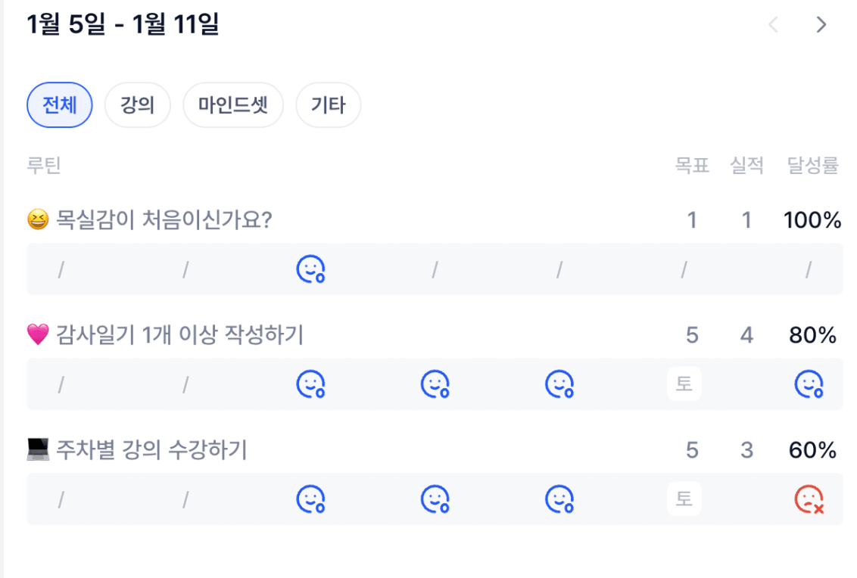This screenshot has width=857, height=578.
Task: Open the 마인드셋 filter tab
Action: [233, 105]
